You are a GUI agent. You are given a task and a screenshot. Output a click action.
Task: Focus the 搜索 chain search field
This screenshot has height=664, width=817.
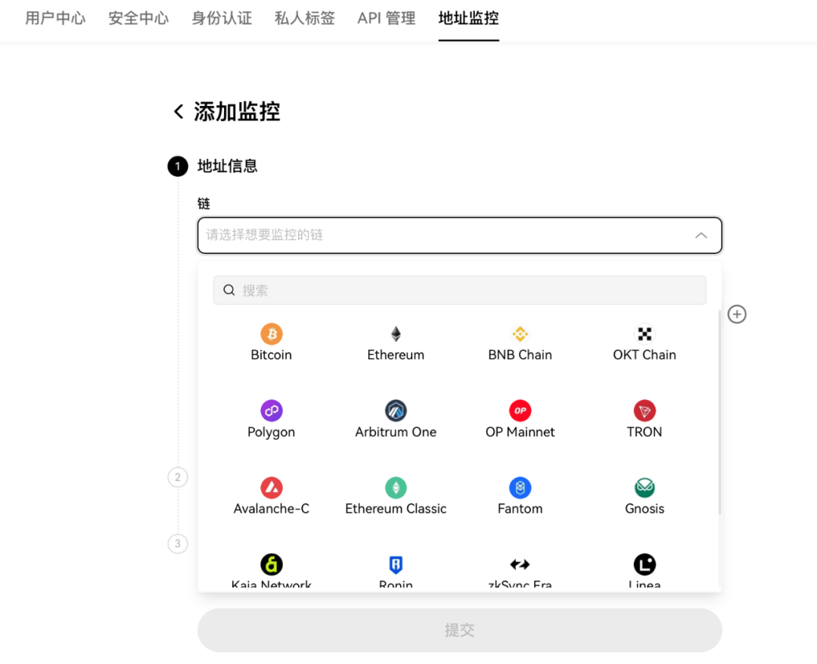(x=460, y=290)
